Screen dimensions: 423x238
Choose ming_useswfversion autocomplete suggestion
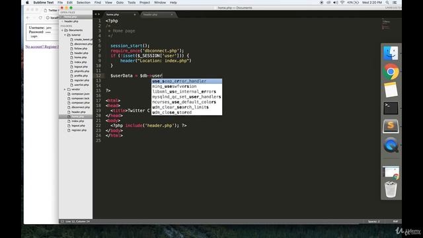[186, 87]
